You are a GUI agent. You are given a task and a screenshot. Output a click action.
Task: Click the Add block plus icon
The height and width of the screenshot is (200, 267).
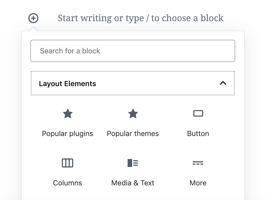click(x=33, y=18)
